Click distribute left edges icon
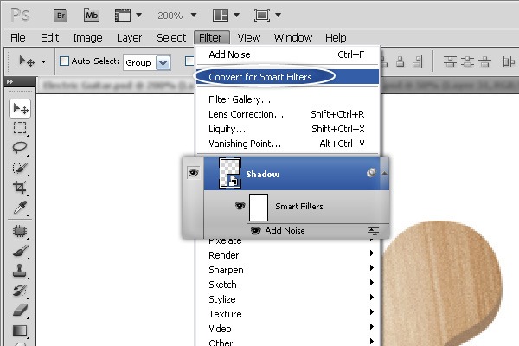The height and width of the screenshot is (346, 519). (509, 61)
